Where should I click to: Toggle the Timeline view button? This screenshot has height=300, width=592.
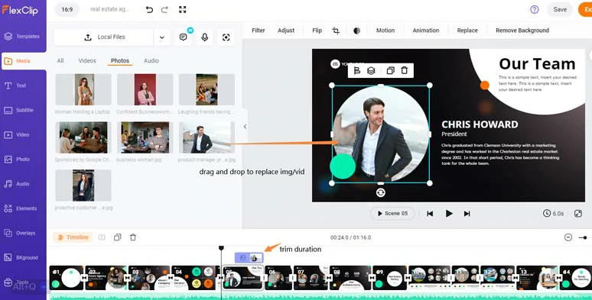(x=73, y=237)
